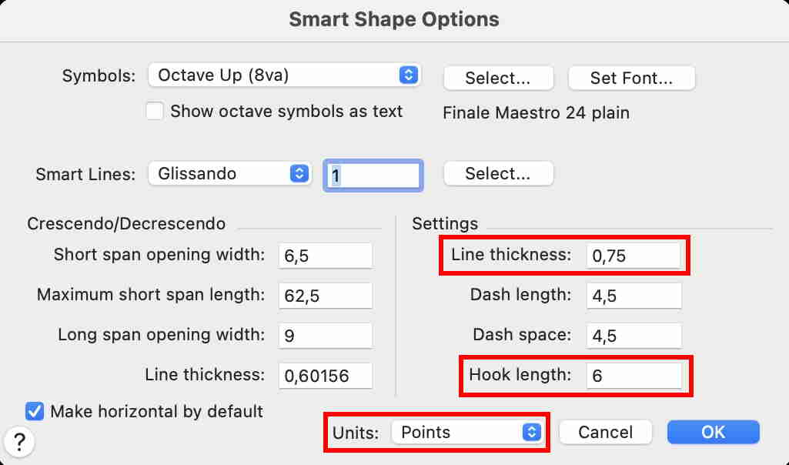This screenshot has height=465, width=789.
Task: Click Short span opening width field
Action: point(325,256)
